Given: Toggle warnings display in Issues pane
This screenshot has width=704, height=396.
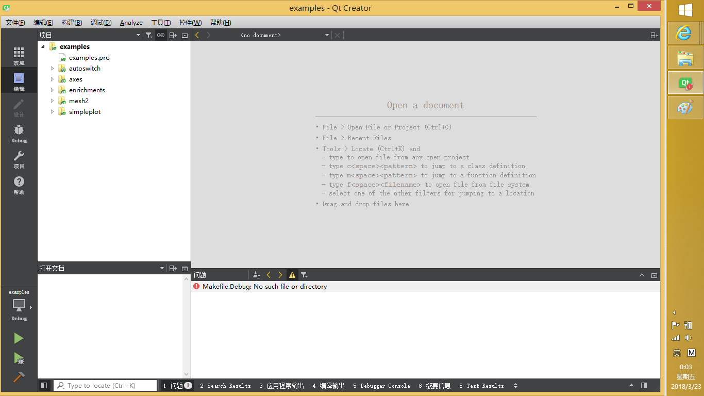Looking at the screenshot, I should pos(292,275).
